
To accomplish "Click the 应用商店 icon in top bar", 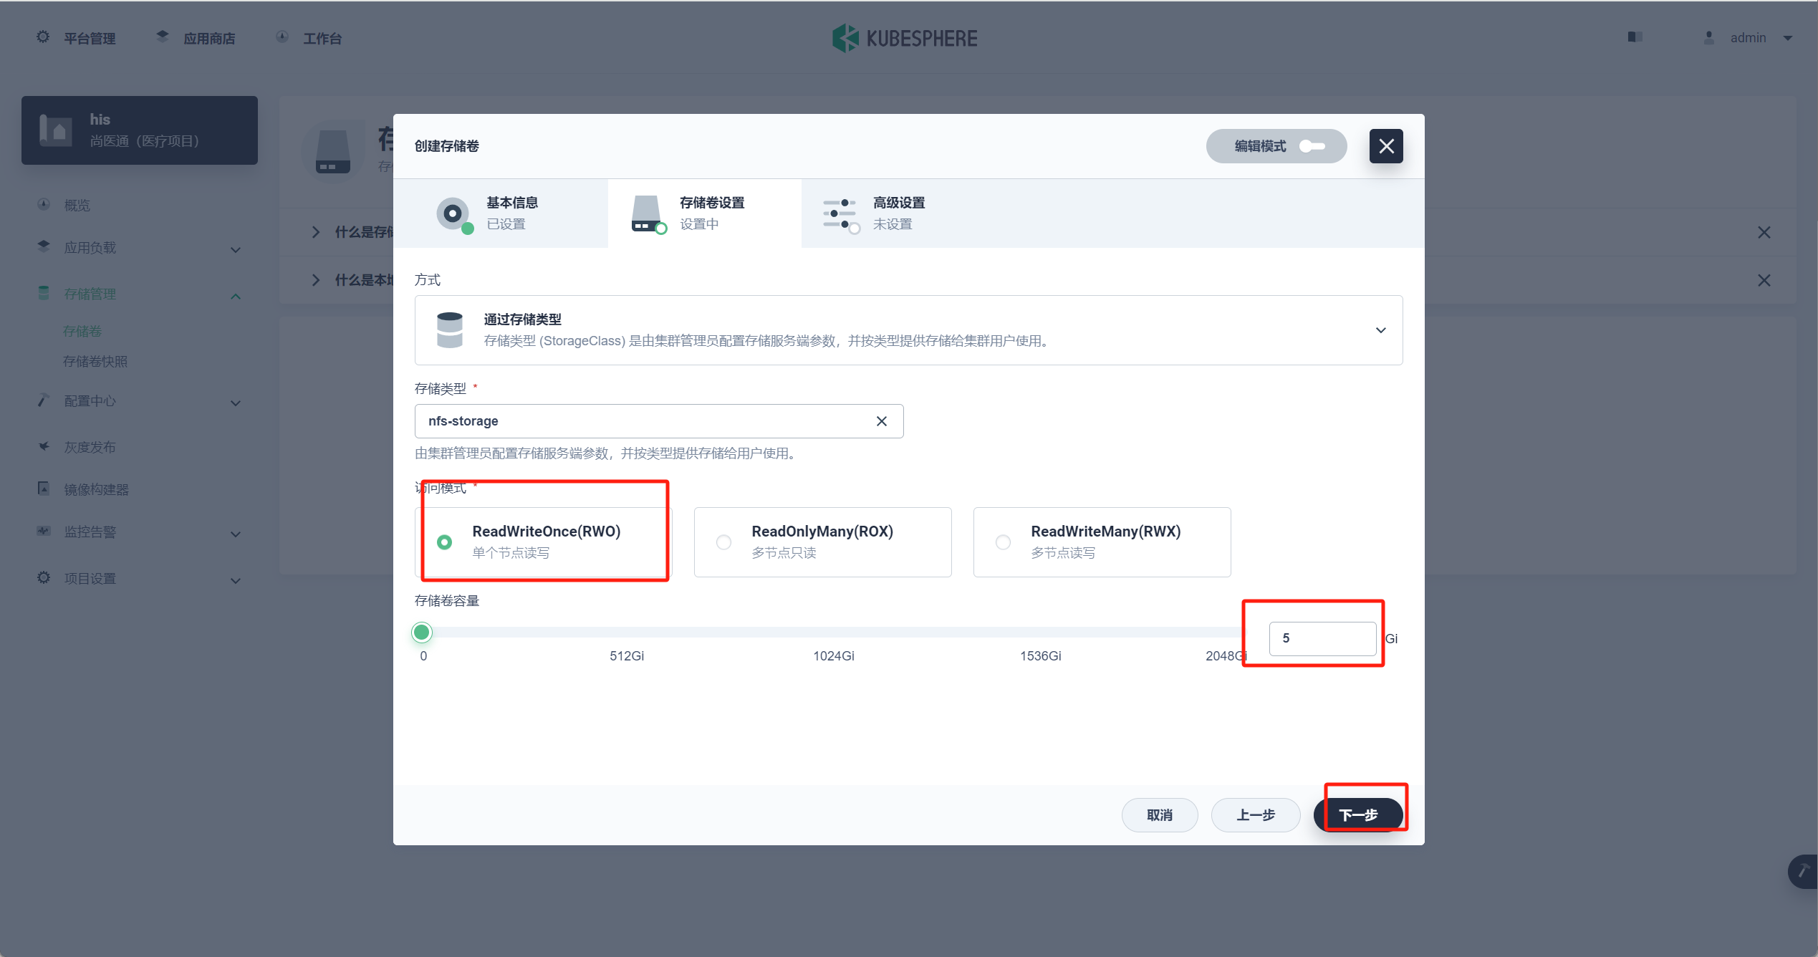I will click(163, 37).
